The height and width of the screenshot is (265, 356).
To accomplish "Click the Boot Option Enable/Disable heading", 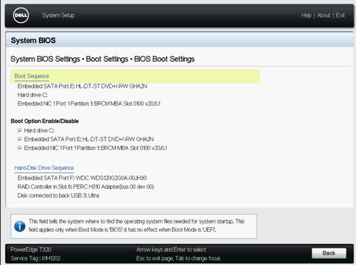I will pyautogui.click(x=45, y=121).
